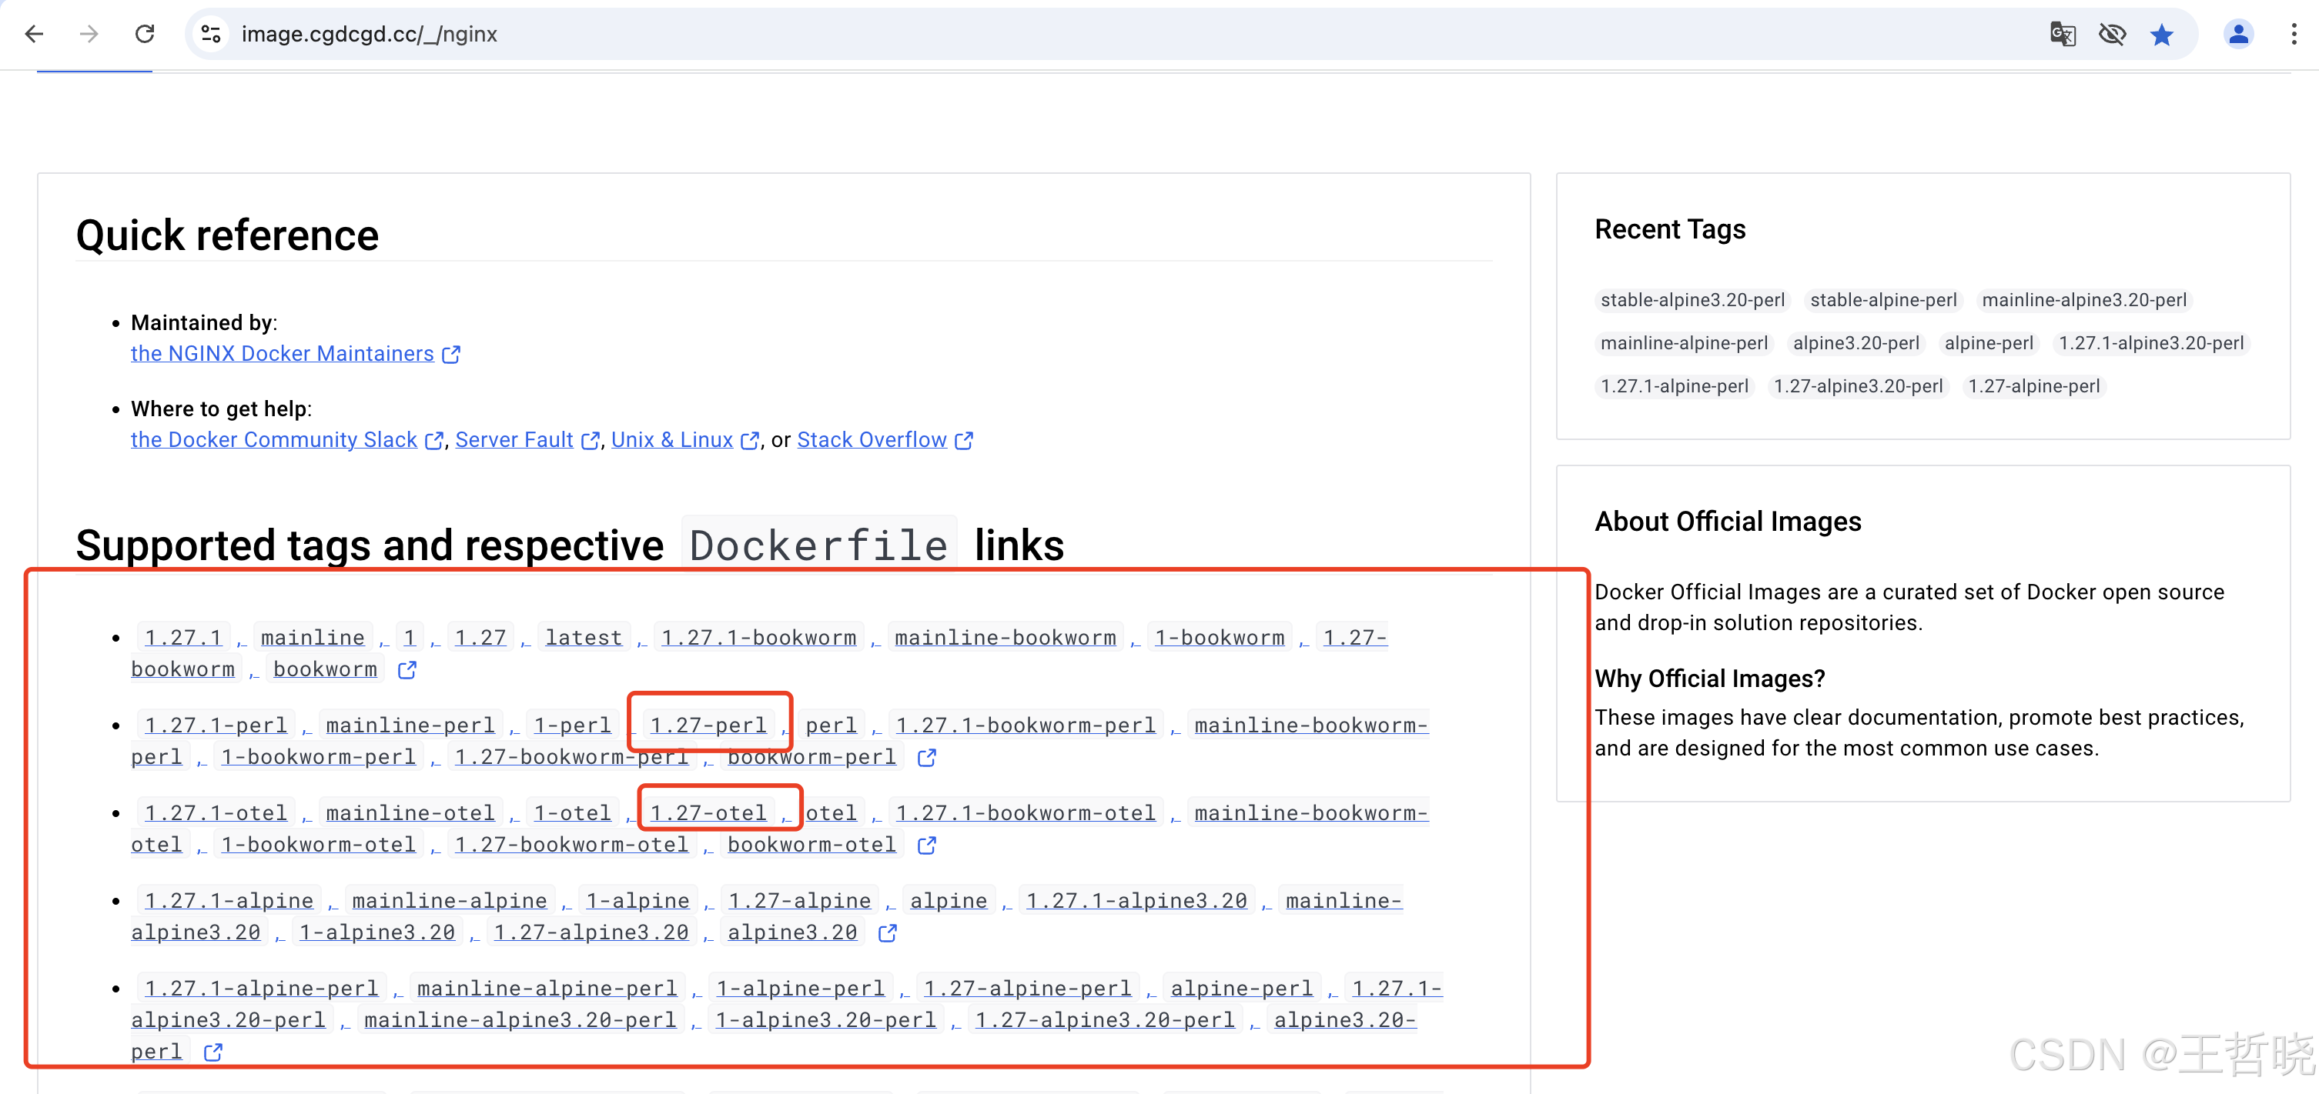Screen dimensions: 2319x1094
Task: Reload the current page
Action: (144, 34)
